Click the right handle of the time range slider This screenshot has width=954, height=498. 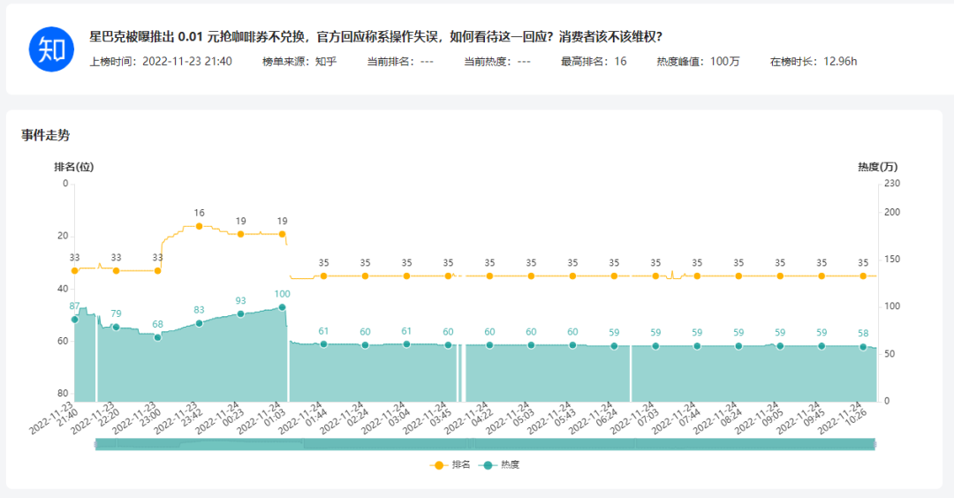tap(875, 445)
